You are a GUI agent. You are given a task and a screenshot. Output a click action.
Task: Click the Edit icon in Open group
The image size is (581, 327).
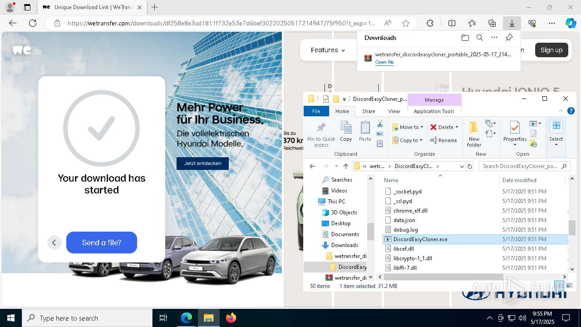pos(534,134)
